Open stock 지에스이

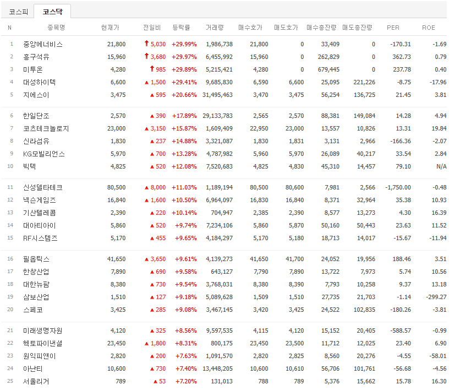pyautogui.click(x=36, y=95)
